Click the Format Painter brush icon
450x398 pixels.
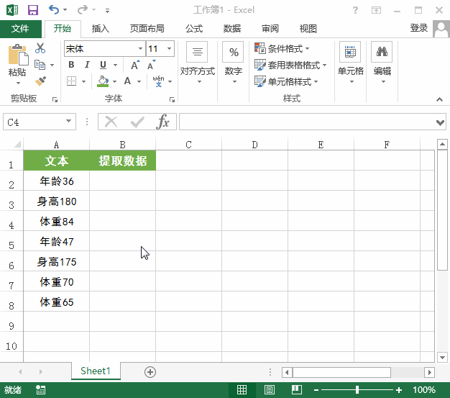(40, 81)
